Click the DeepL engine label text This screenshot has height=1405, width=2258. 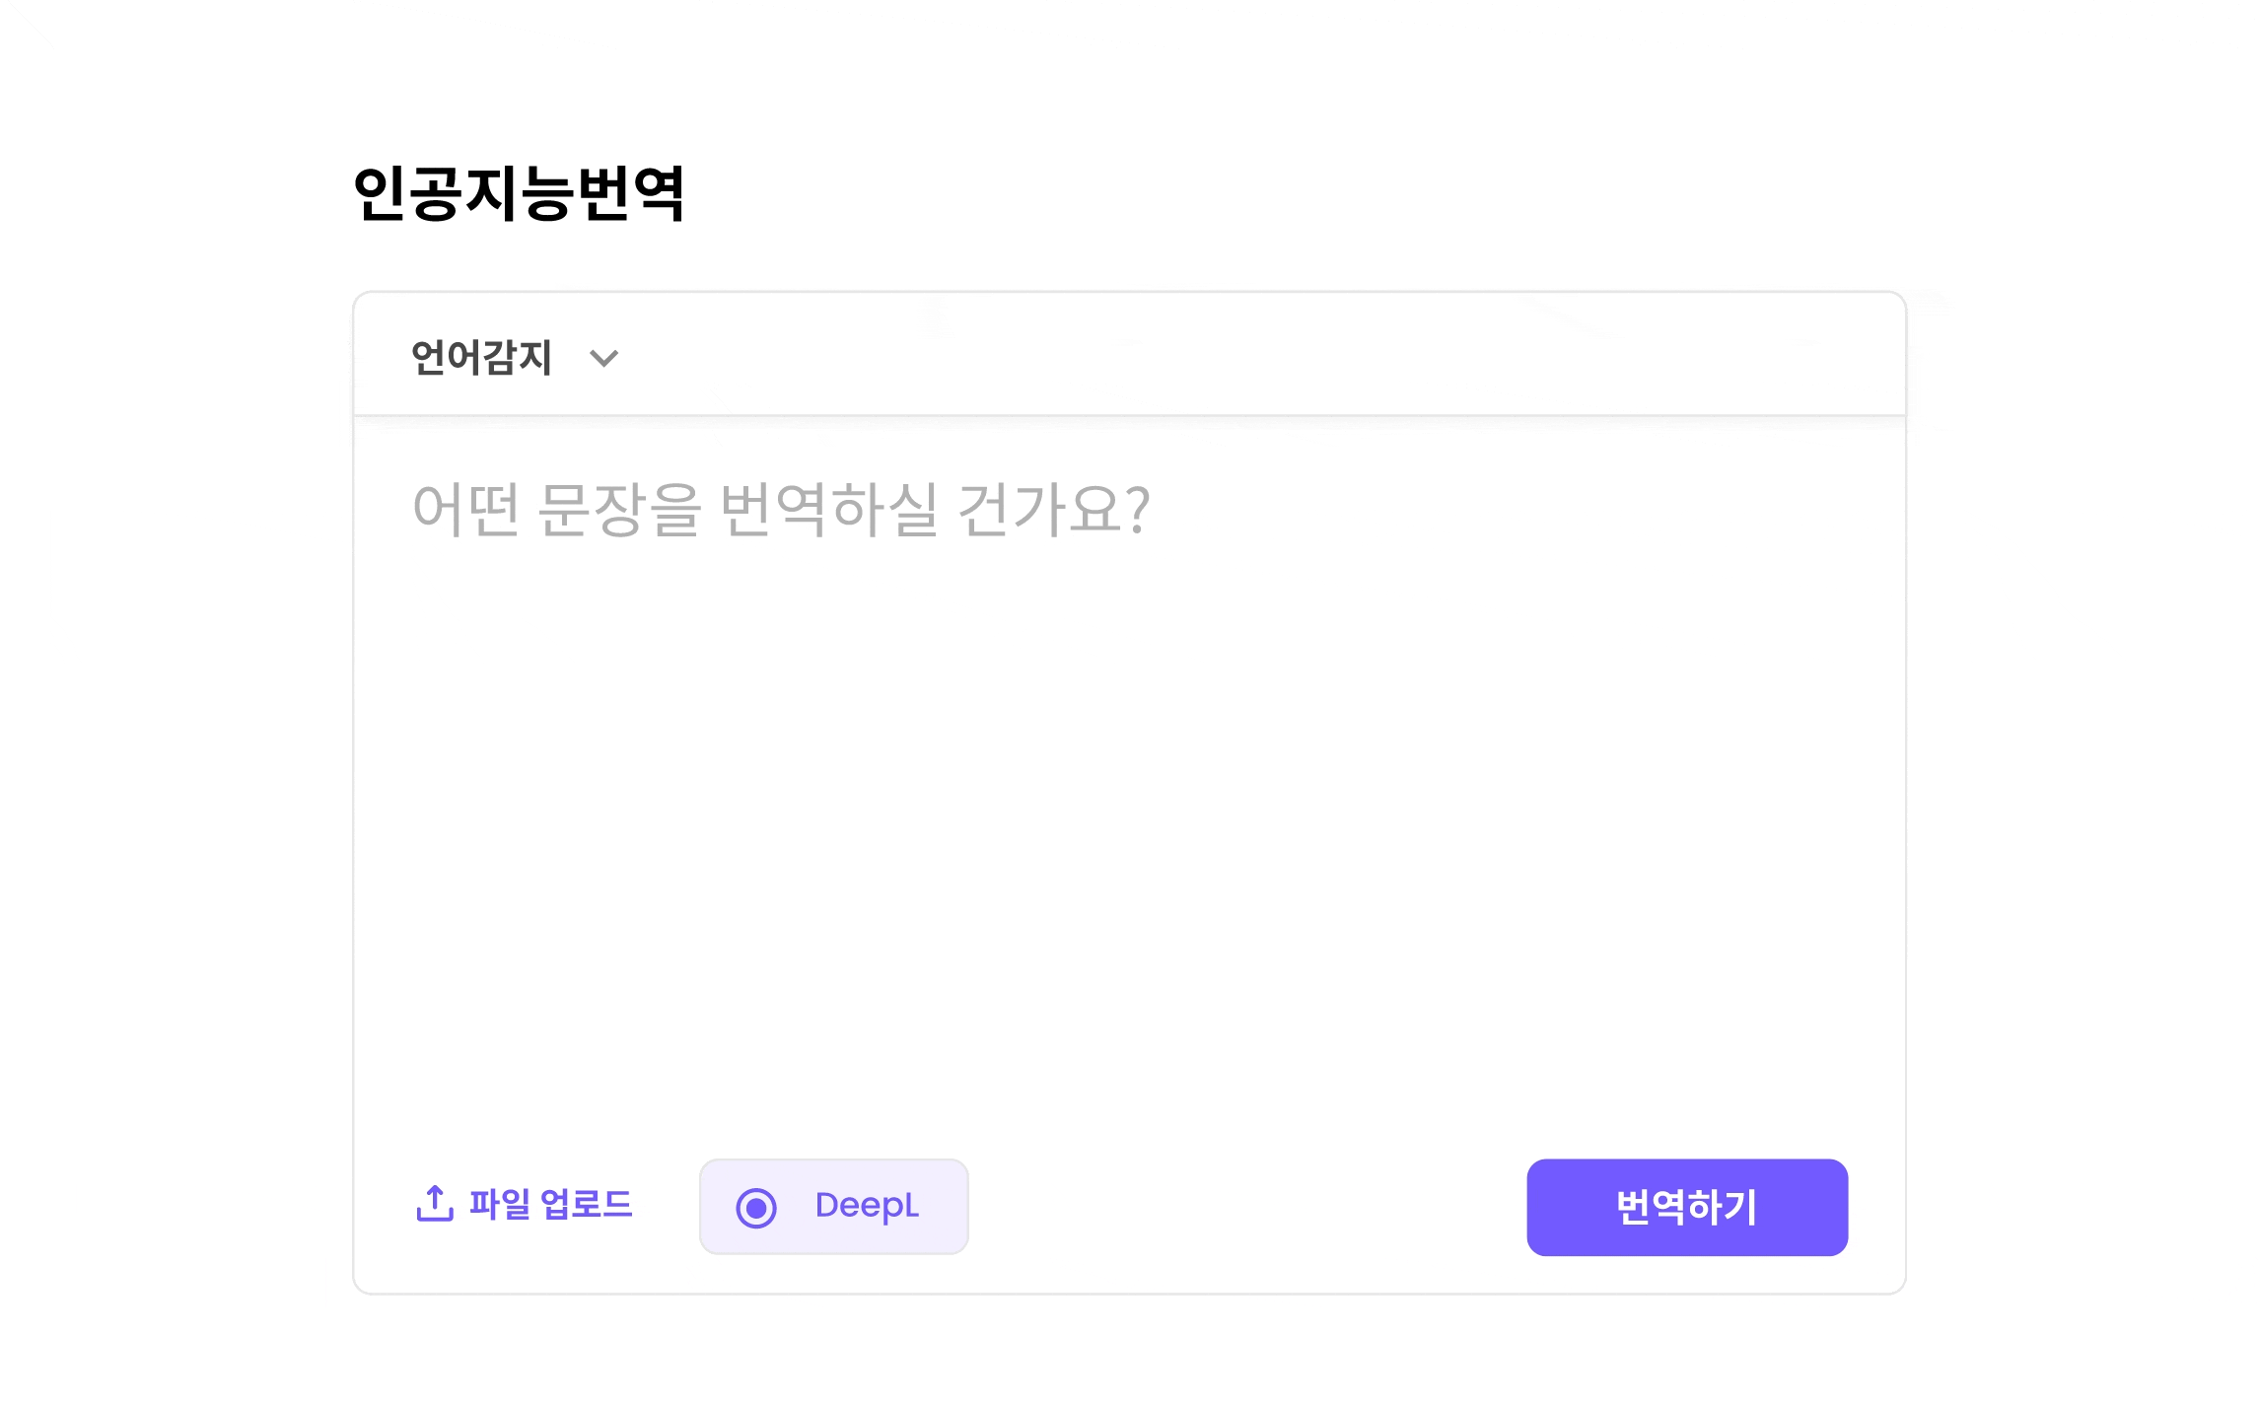[867, 1206]
